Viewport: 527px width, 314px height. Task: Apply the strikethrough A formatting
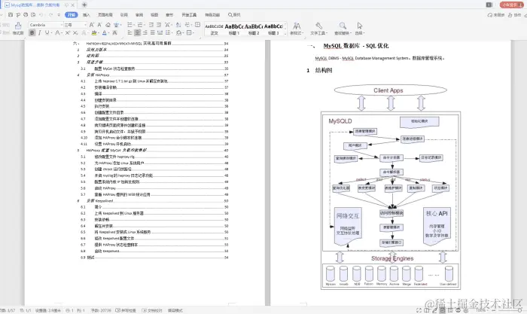[57, 32]
